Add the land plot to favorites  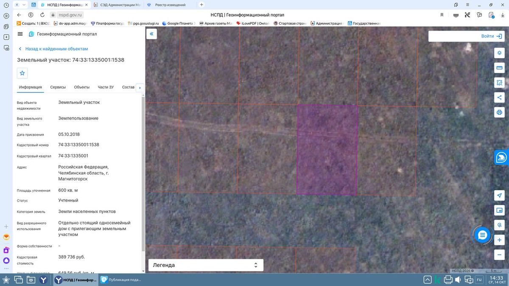coord(22,73)
